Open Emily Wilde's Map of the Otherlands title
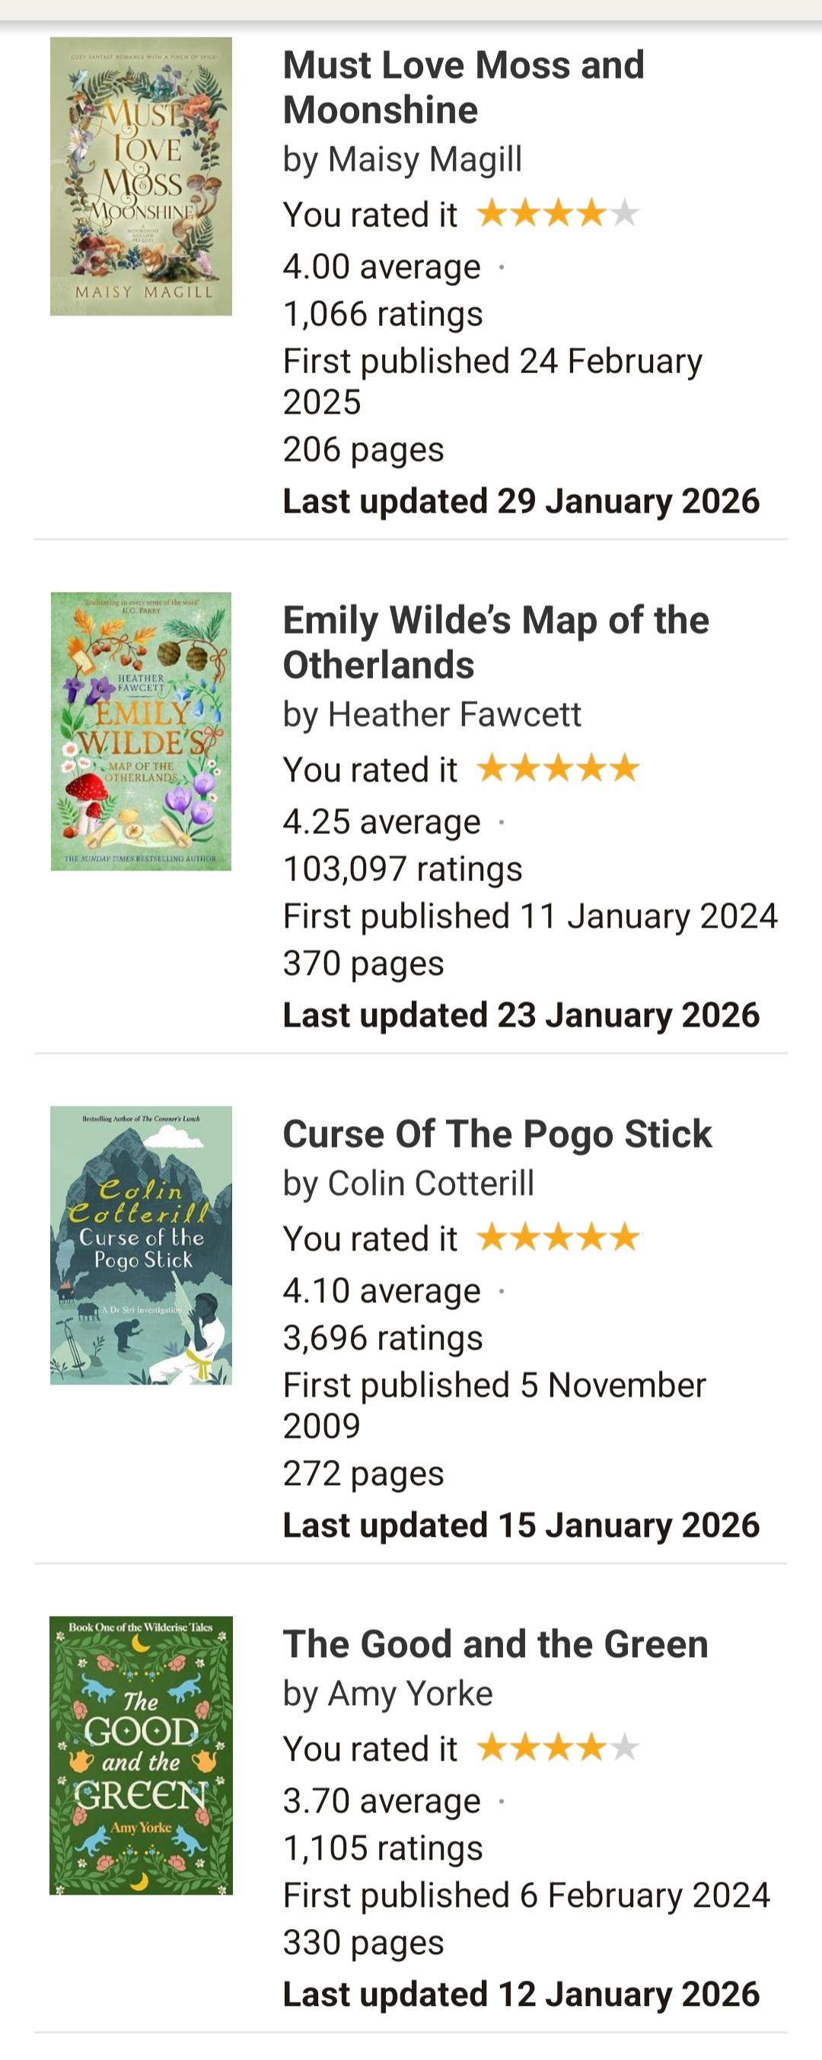The image size is (822, 2060). point(495,642)
